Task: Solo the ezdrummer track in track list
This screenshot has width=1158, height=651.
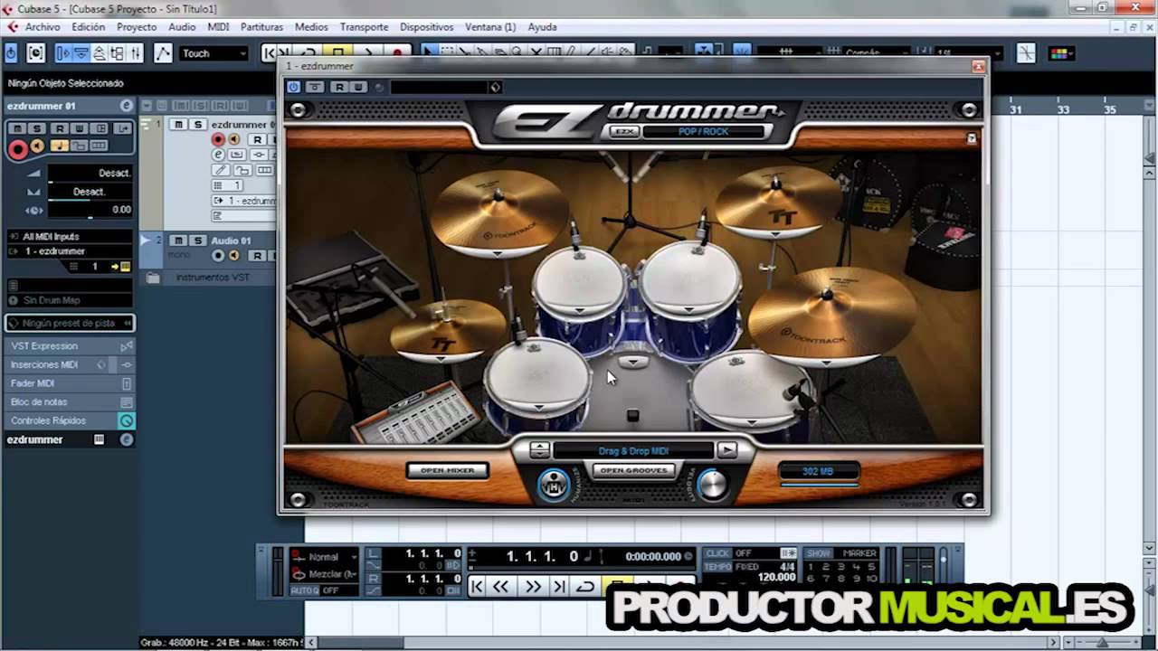Action: pyautogui.click(x=196, y=125)
